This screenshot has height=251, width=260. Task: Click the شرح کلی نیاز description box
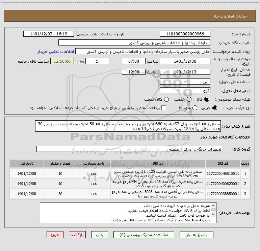coord(128,126)
